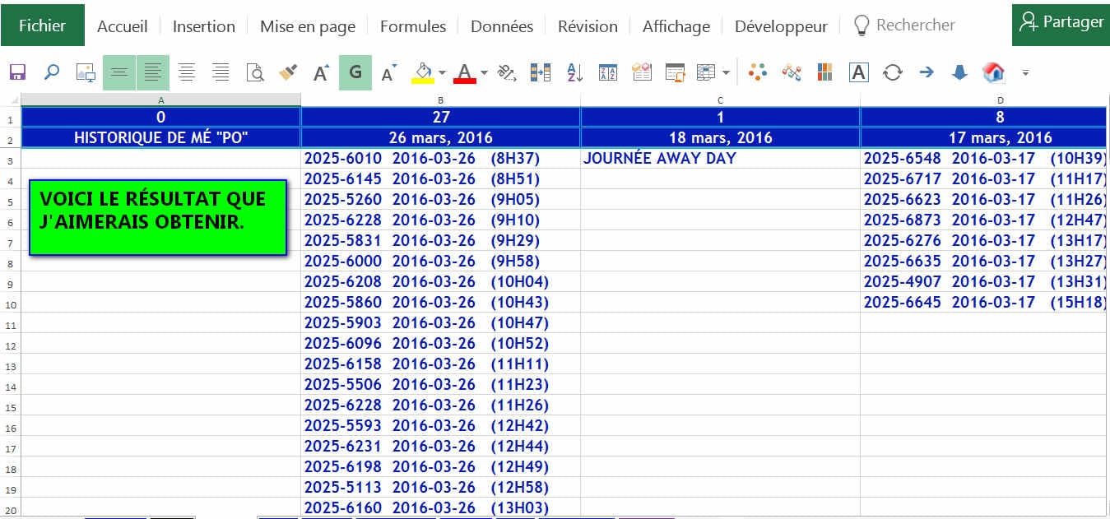Expand the fill color dropdown arrow
Viewport: 1110px width, 519px height.
click(442, 73)
